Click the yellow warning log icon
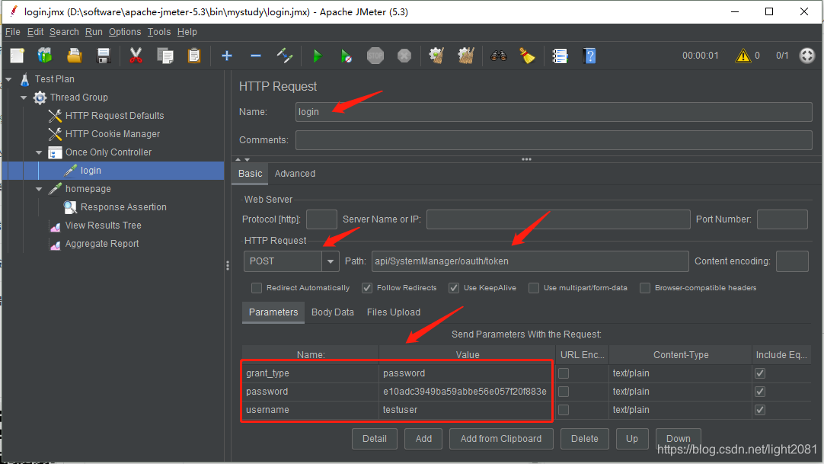This screenshot has width=824, height=464. [743, 56]
